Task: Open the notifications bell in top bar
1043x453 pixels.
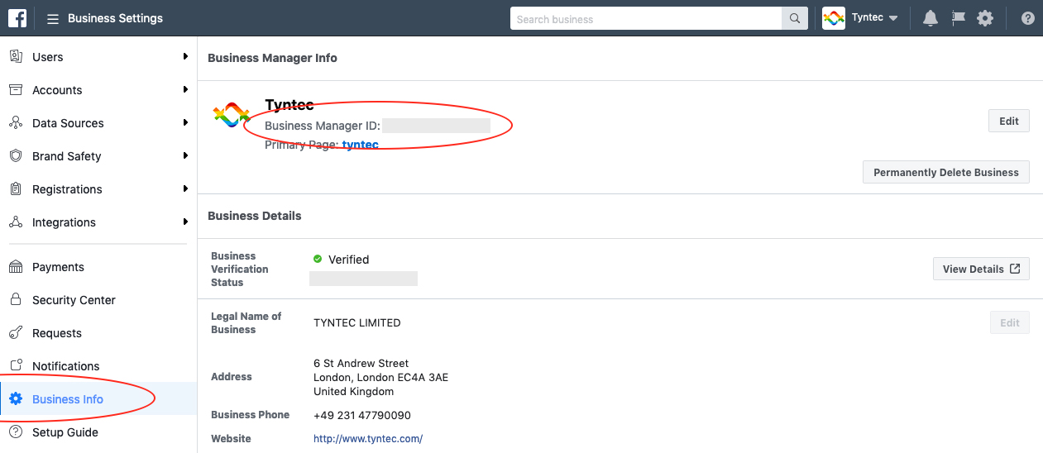Action: [931, 18]
